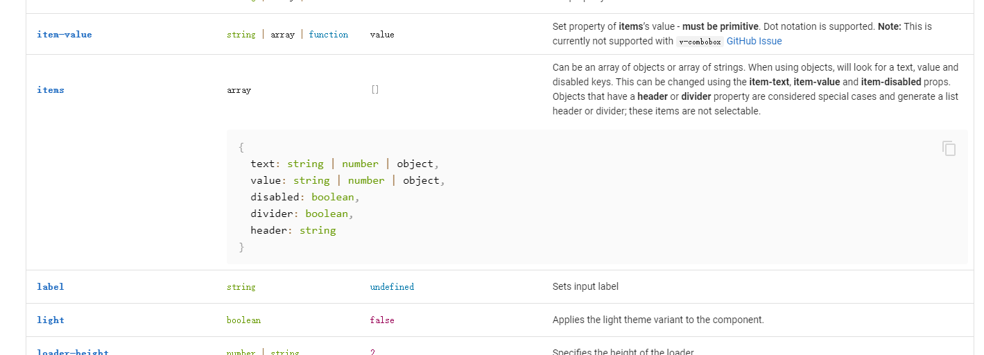Click the undefined default value for label
Image resolution: width=984 pixels, height=355 pixels.
pyautogui.click(x=392, y=287)
